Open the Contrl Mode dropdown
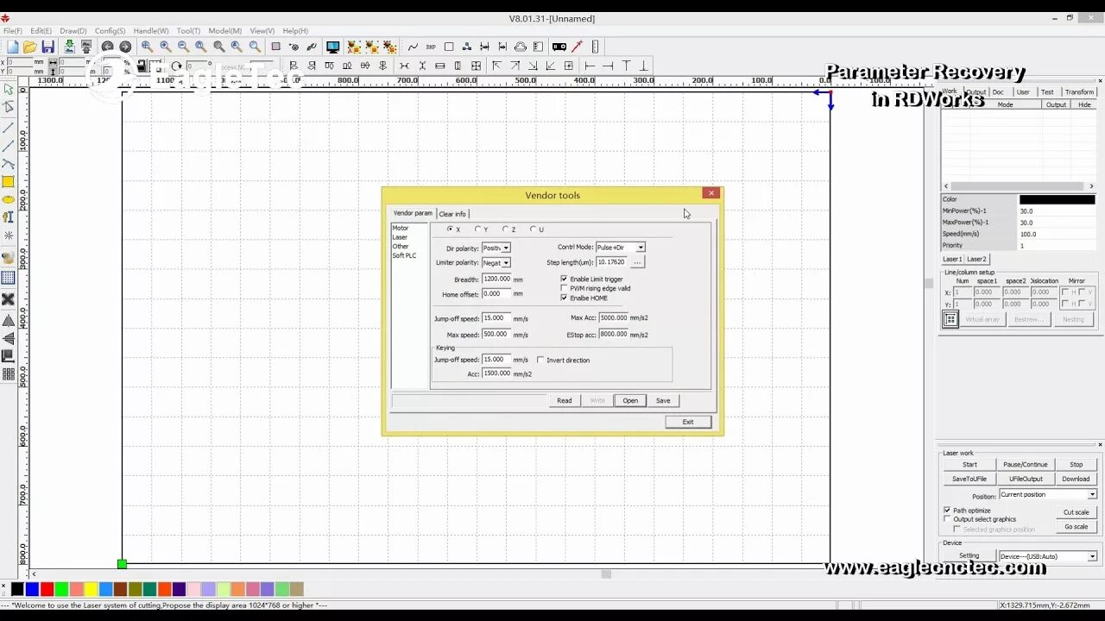The image size is (1105, 621). click(x=641, y=248)
